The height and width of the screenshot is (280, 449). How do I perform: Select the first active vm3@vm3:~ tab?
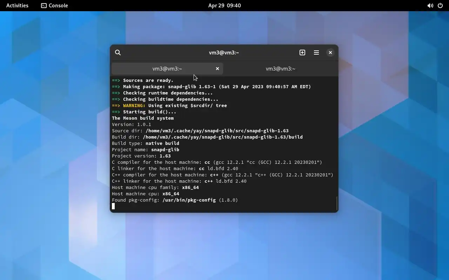[x=167, y=69]
